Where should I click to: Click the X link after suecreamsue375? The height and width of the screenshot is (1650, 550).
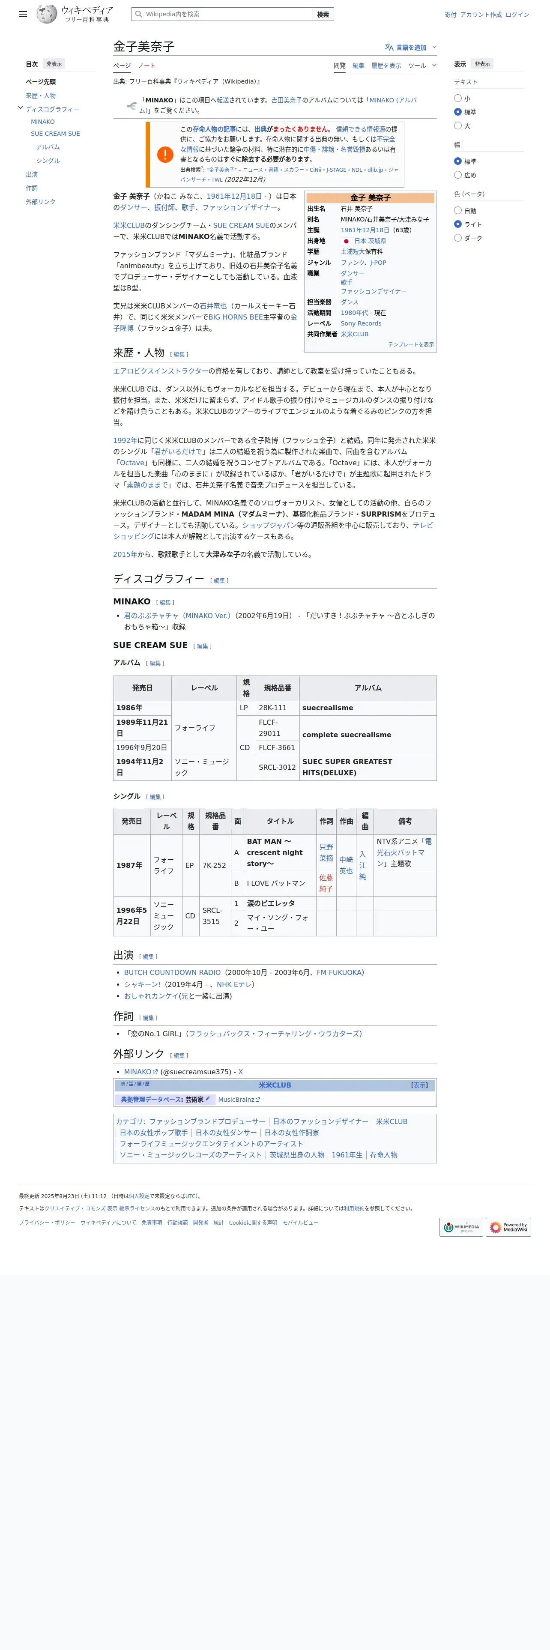point(241,1072)
